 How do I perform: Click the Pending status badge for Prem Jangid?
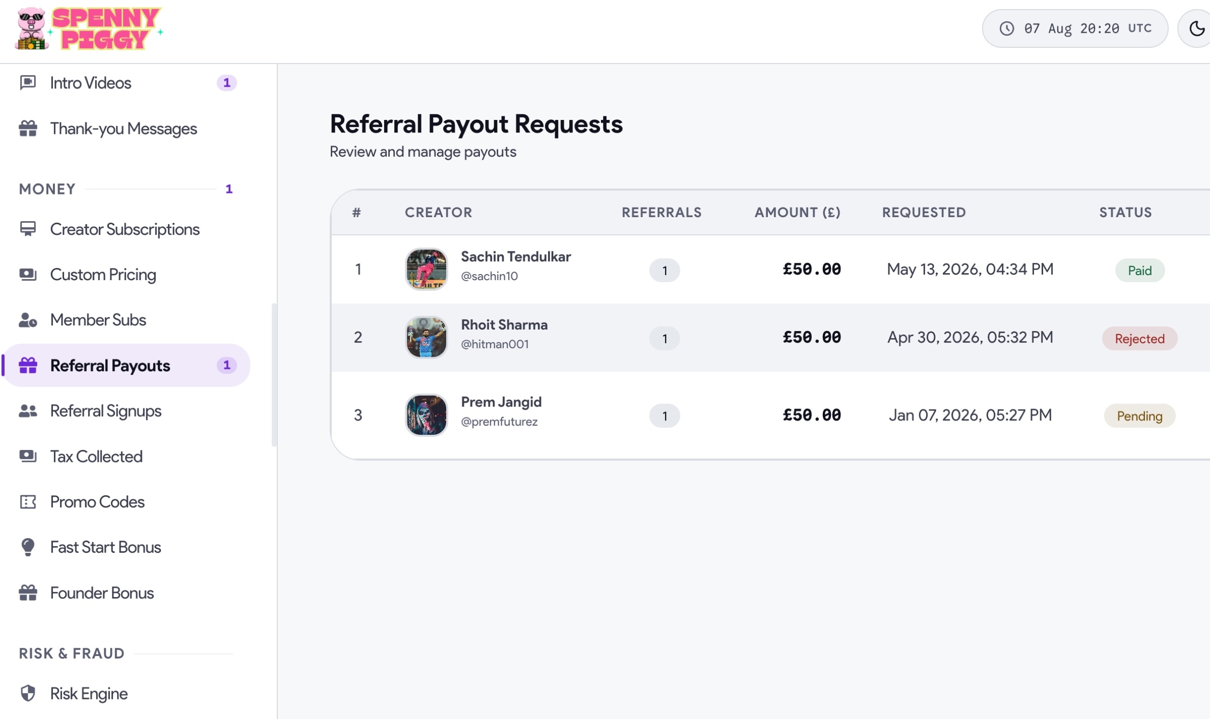1139,416
